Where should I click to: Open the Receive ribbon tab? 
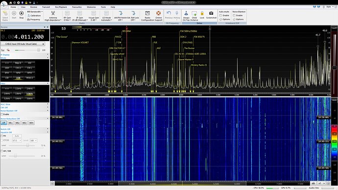click(34, 7)
